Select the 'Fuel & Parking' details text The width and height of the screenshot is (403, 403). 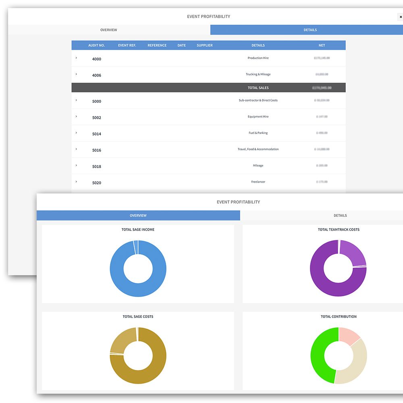click(x=258, y=133)
